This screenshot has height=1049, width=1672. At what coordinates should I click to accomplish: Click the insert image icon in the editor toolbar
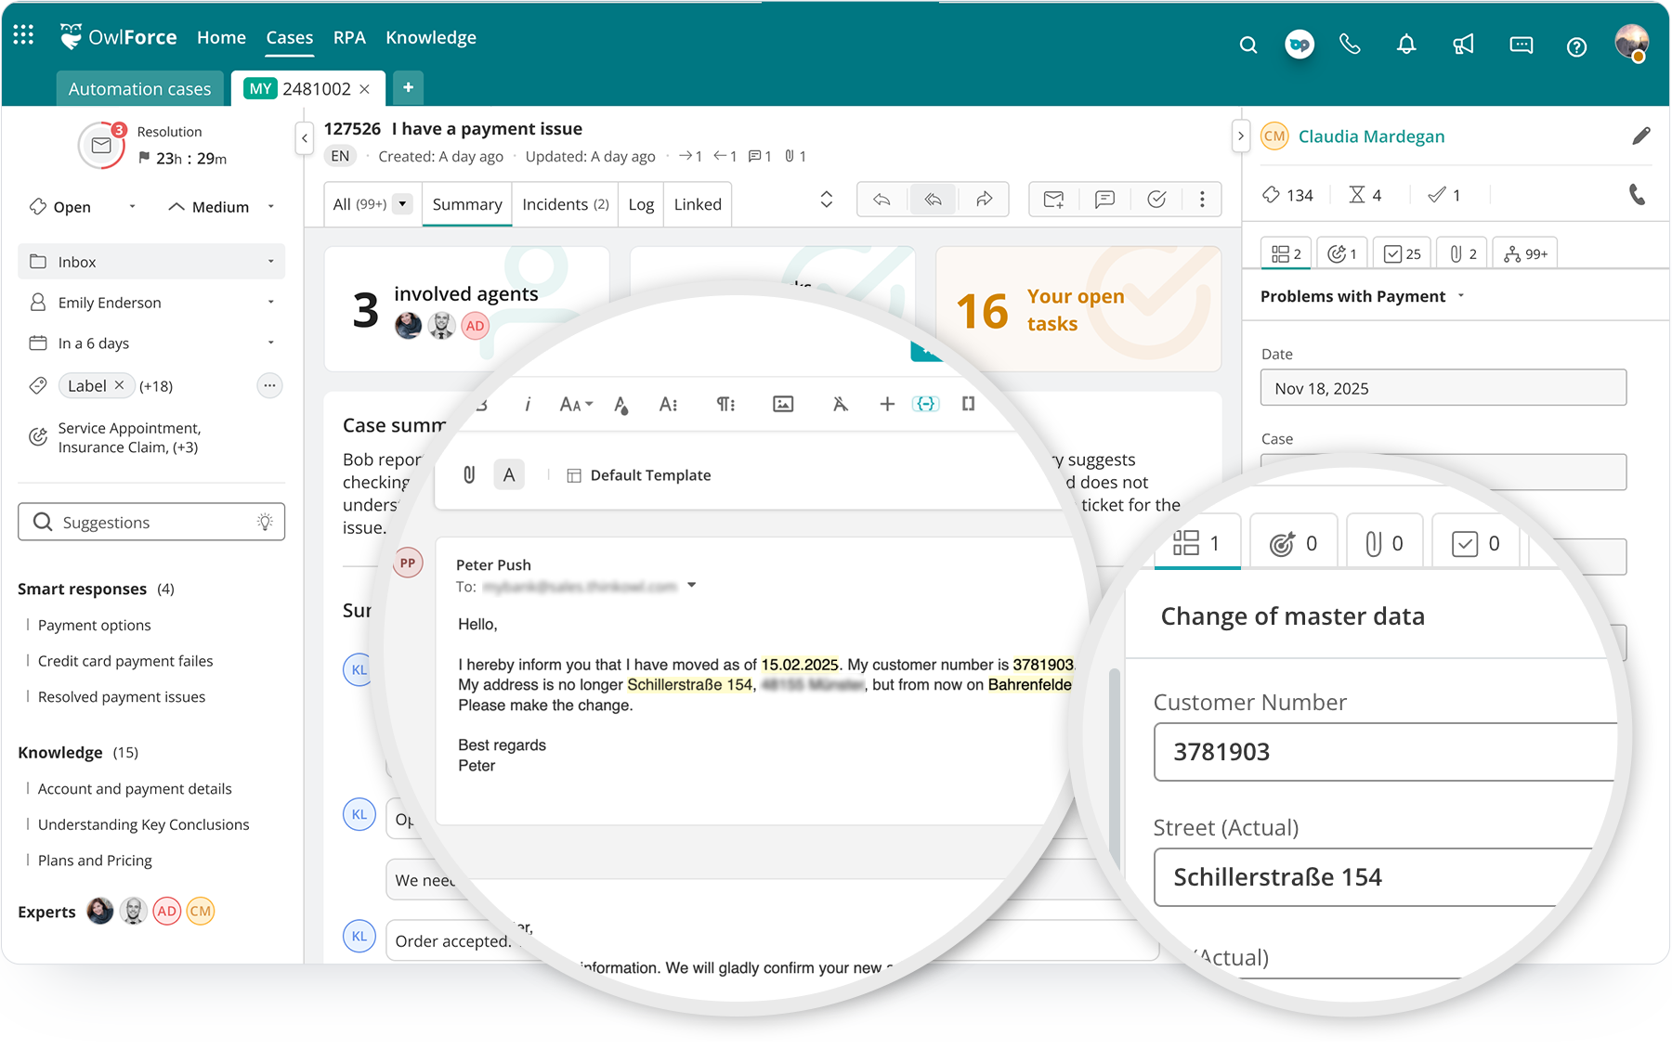click(785, 404)
